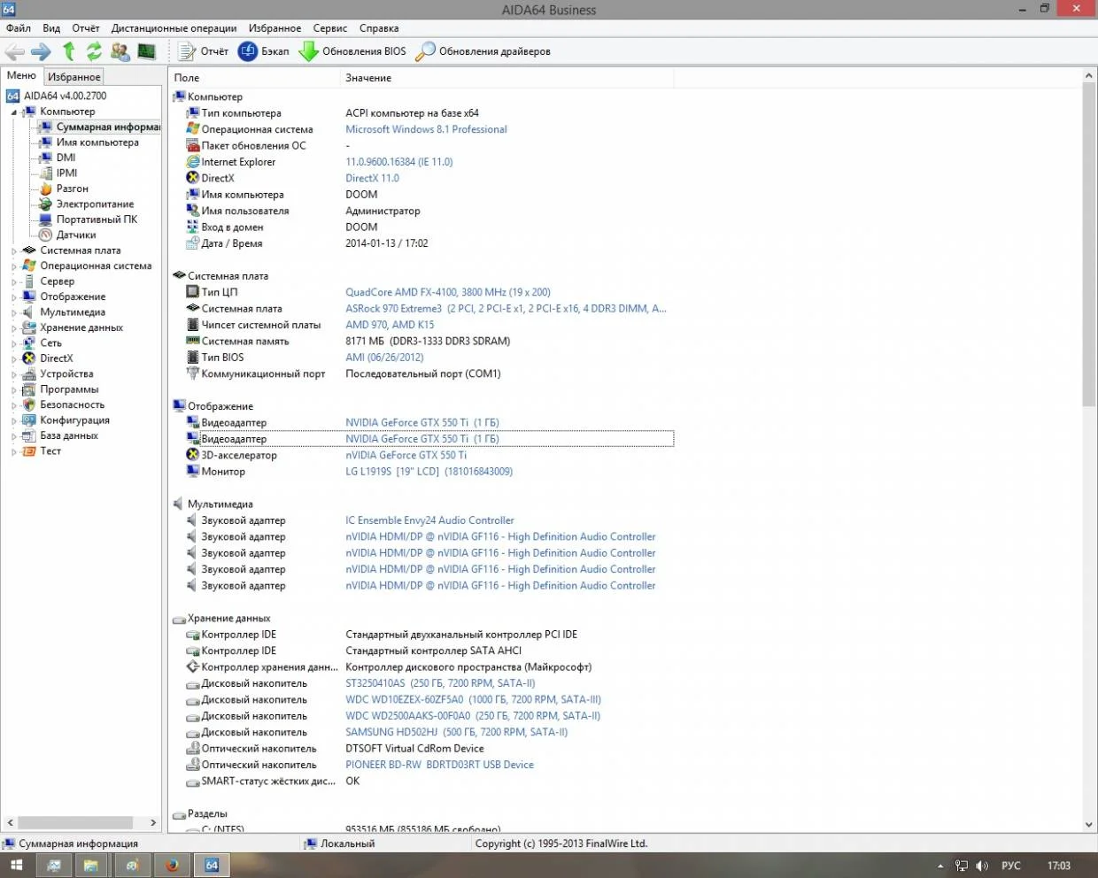This screenshot has height=878, width=1098.
Task: Switch to the Избранное panel tab
Action: [x=74, y=77]
